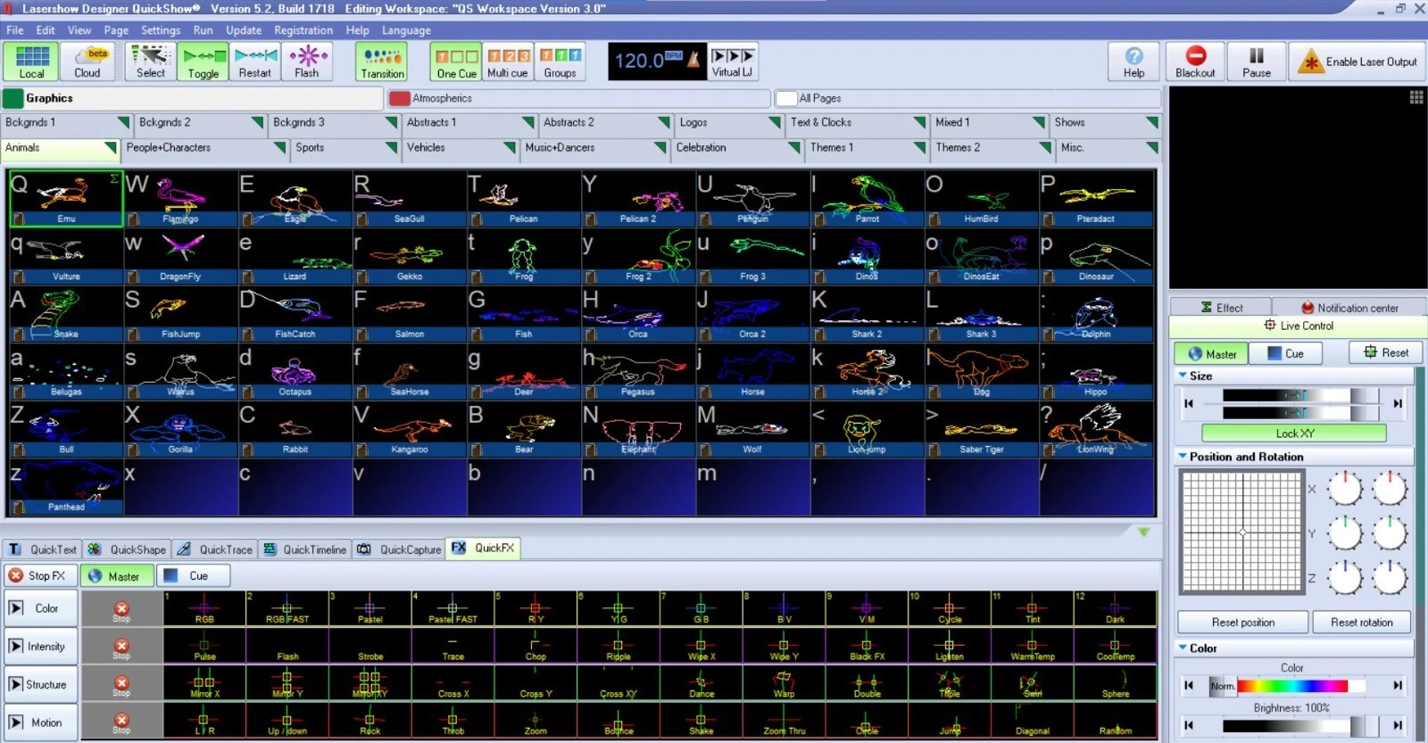Enable Laser Output
Image resolution: width=1428 pixels, height=743 pixels.
pos(1357,62)
